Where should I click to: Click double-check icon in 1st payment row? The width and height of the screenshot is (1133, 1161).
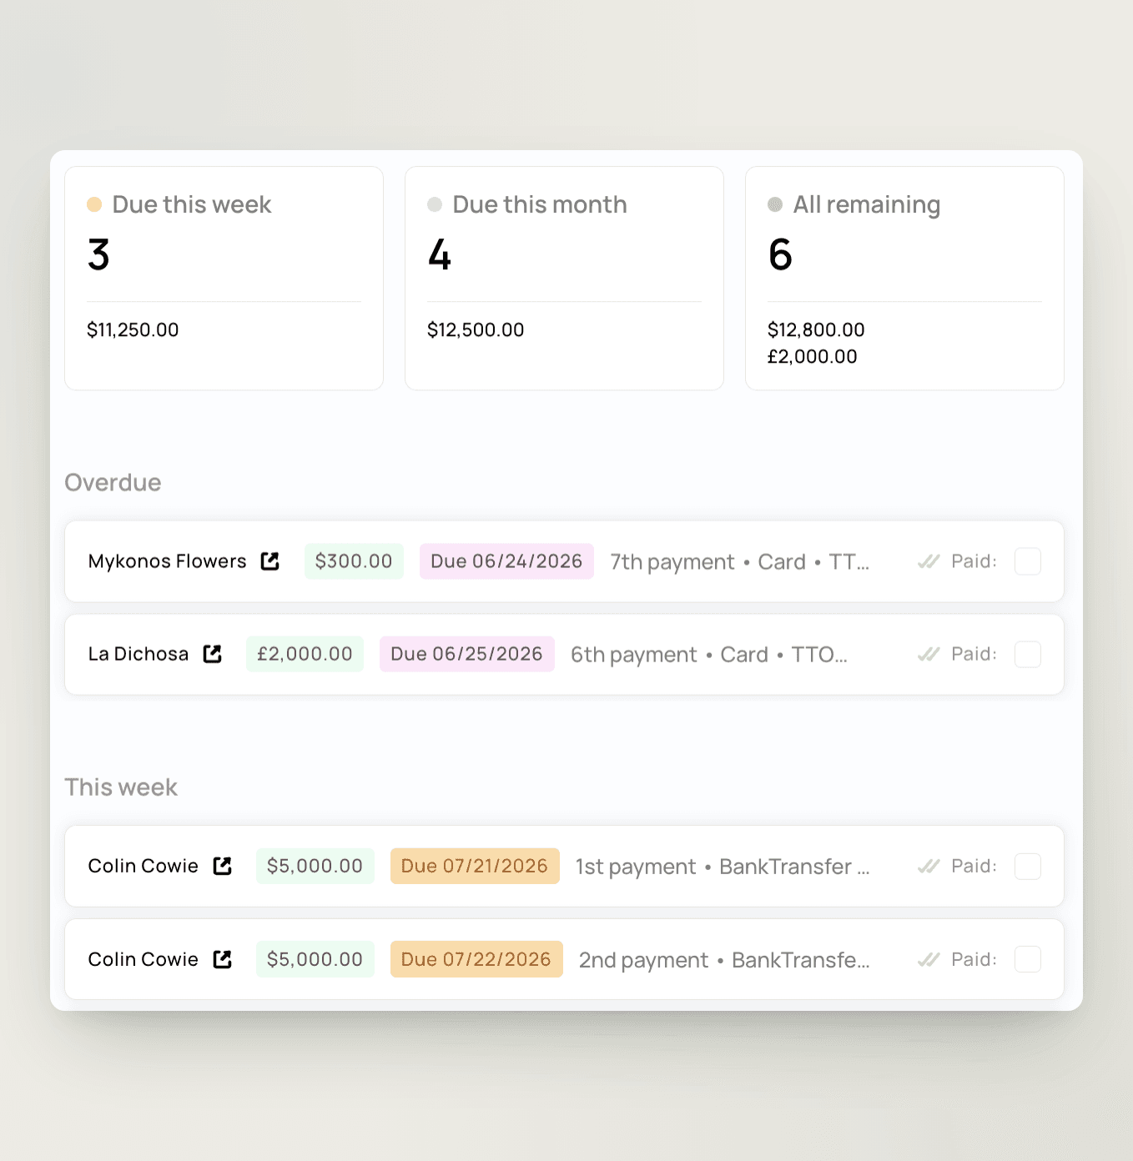tap(929, 866)
